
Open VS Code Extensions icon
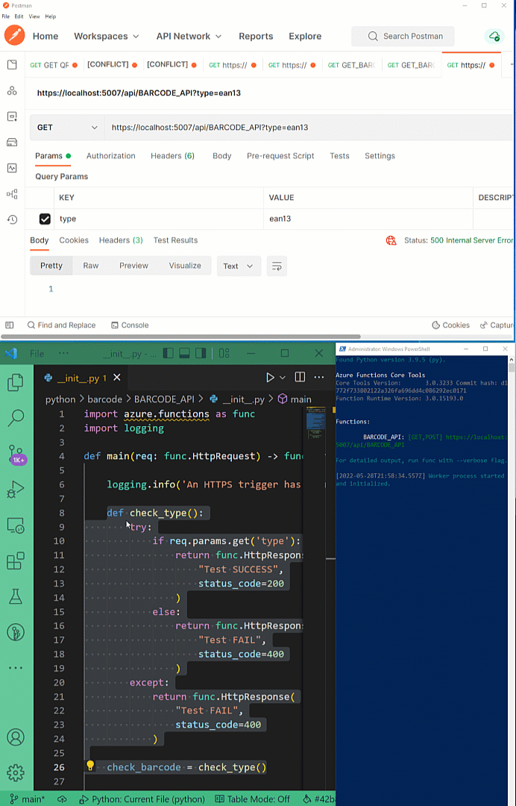point(16,560)
